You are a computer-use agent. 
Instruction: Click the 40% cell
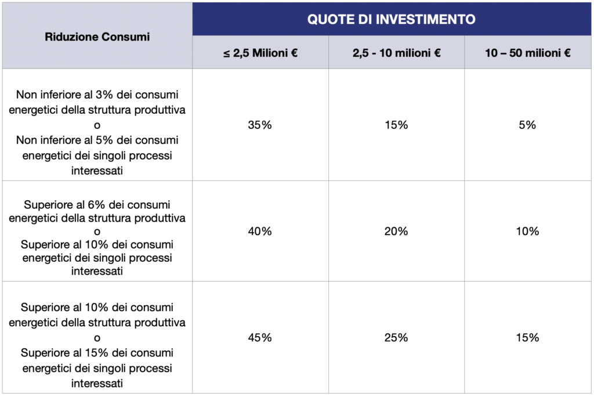[x=260, y=231]
